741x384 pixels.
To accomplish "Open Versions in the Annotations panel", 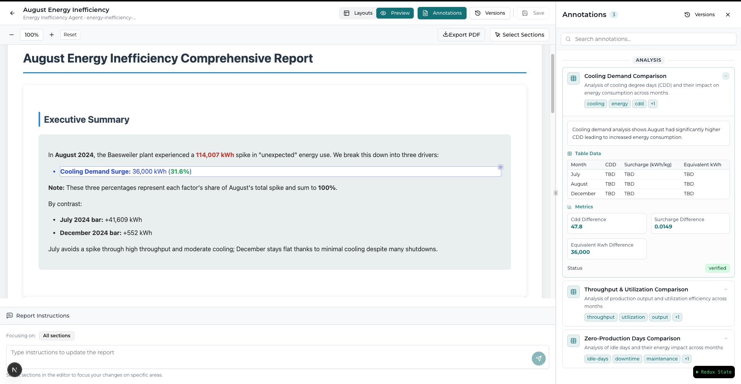I will point(700,15).
